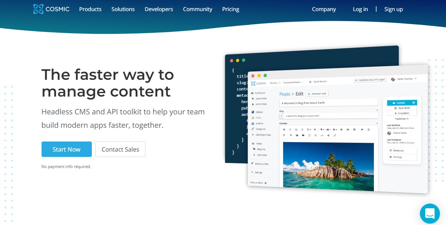Click the Quick Search magnifier icon
The image size is (446, 225).
310,81
